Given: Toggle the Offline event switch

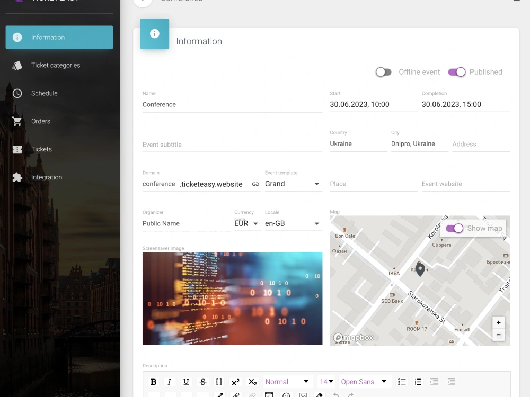Looking at the screenshot, I should pos(384,72).
